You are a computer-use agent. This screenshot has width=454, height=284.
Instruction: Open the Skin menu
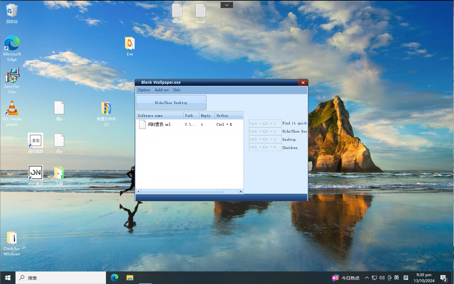click(x=177, y=90)
